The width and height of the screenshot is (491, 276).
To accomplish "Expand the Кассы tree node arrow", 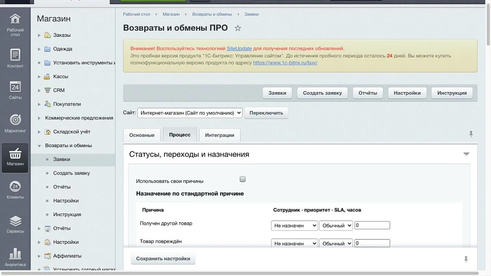I will coord(39,77).
